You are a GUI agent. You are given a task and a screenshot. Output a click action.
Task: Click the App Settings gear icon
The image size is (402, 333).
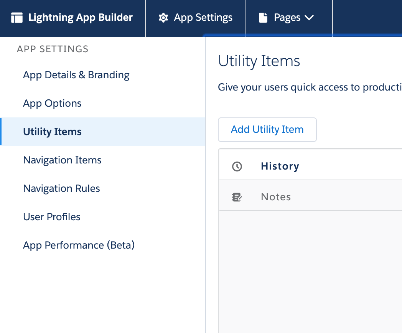click(163, 18)
